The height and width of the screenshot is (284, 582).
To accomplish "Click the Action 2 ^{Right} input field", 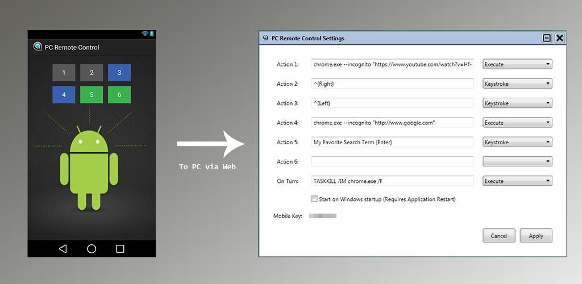I will [x=392, y=84].
